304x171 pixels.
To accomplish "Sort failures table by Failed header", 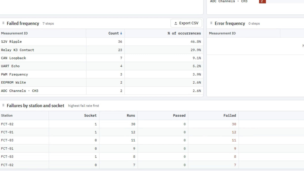I will [230, 116].
